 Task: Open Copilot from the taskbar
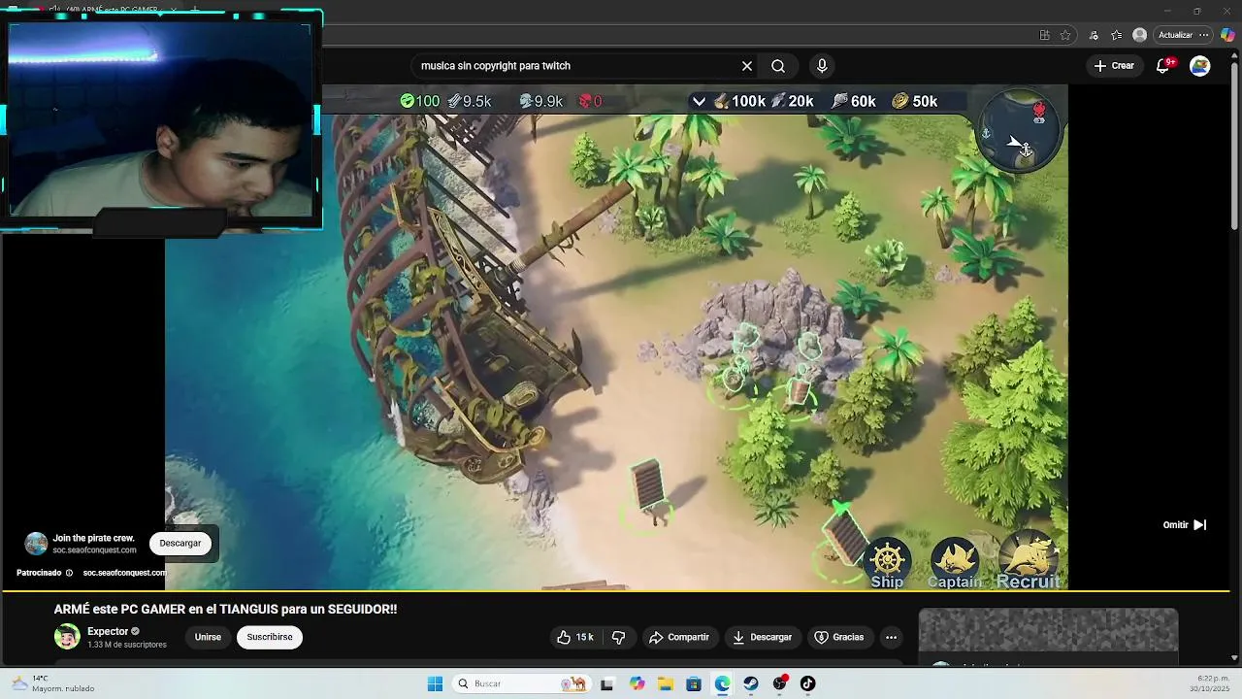click(x=637, y=683)
